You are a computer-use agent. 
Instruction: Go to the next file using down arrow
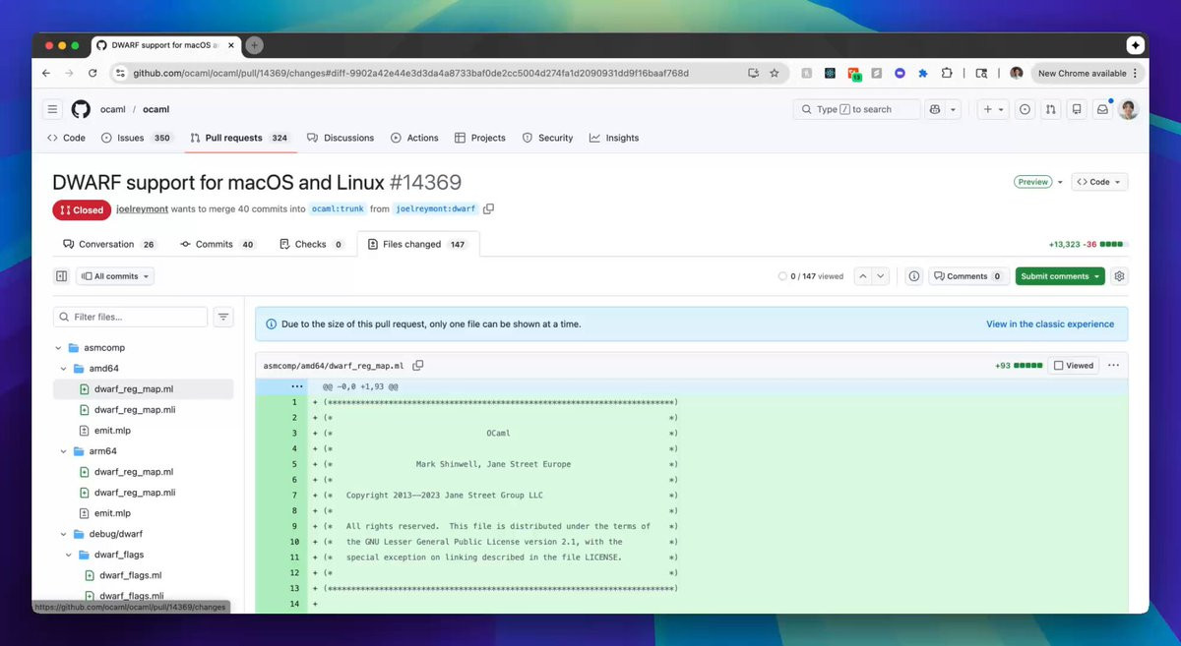pos(881,276)
